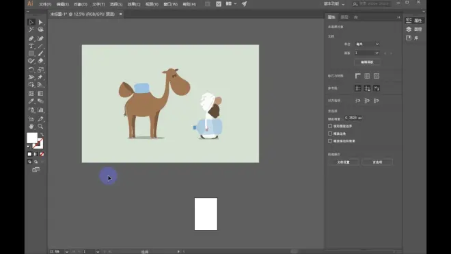Select the Eyedropper tool
The height and width of the screenshot is (254, 451).
point(31,101)
